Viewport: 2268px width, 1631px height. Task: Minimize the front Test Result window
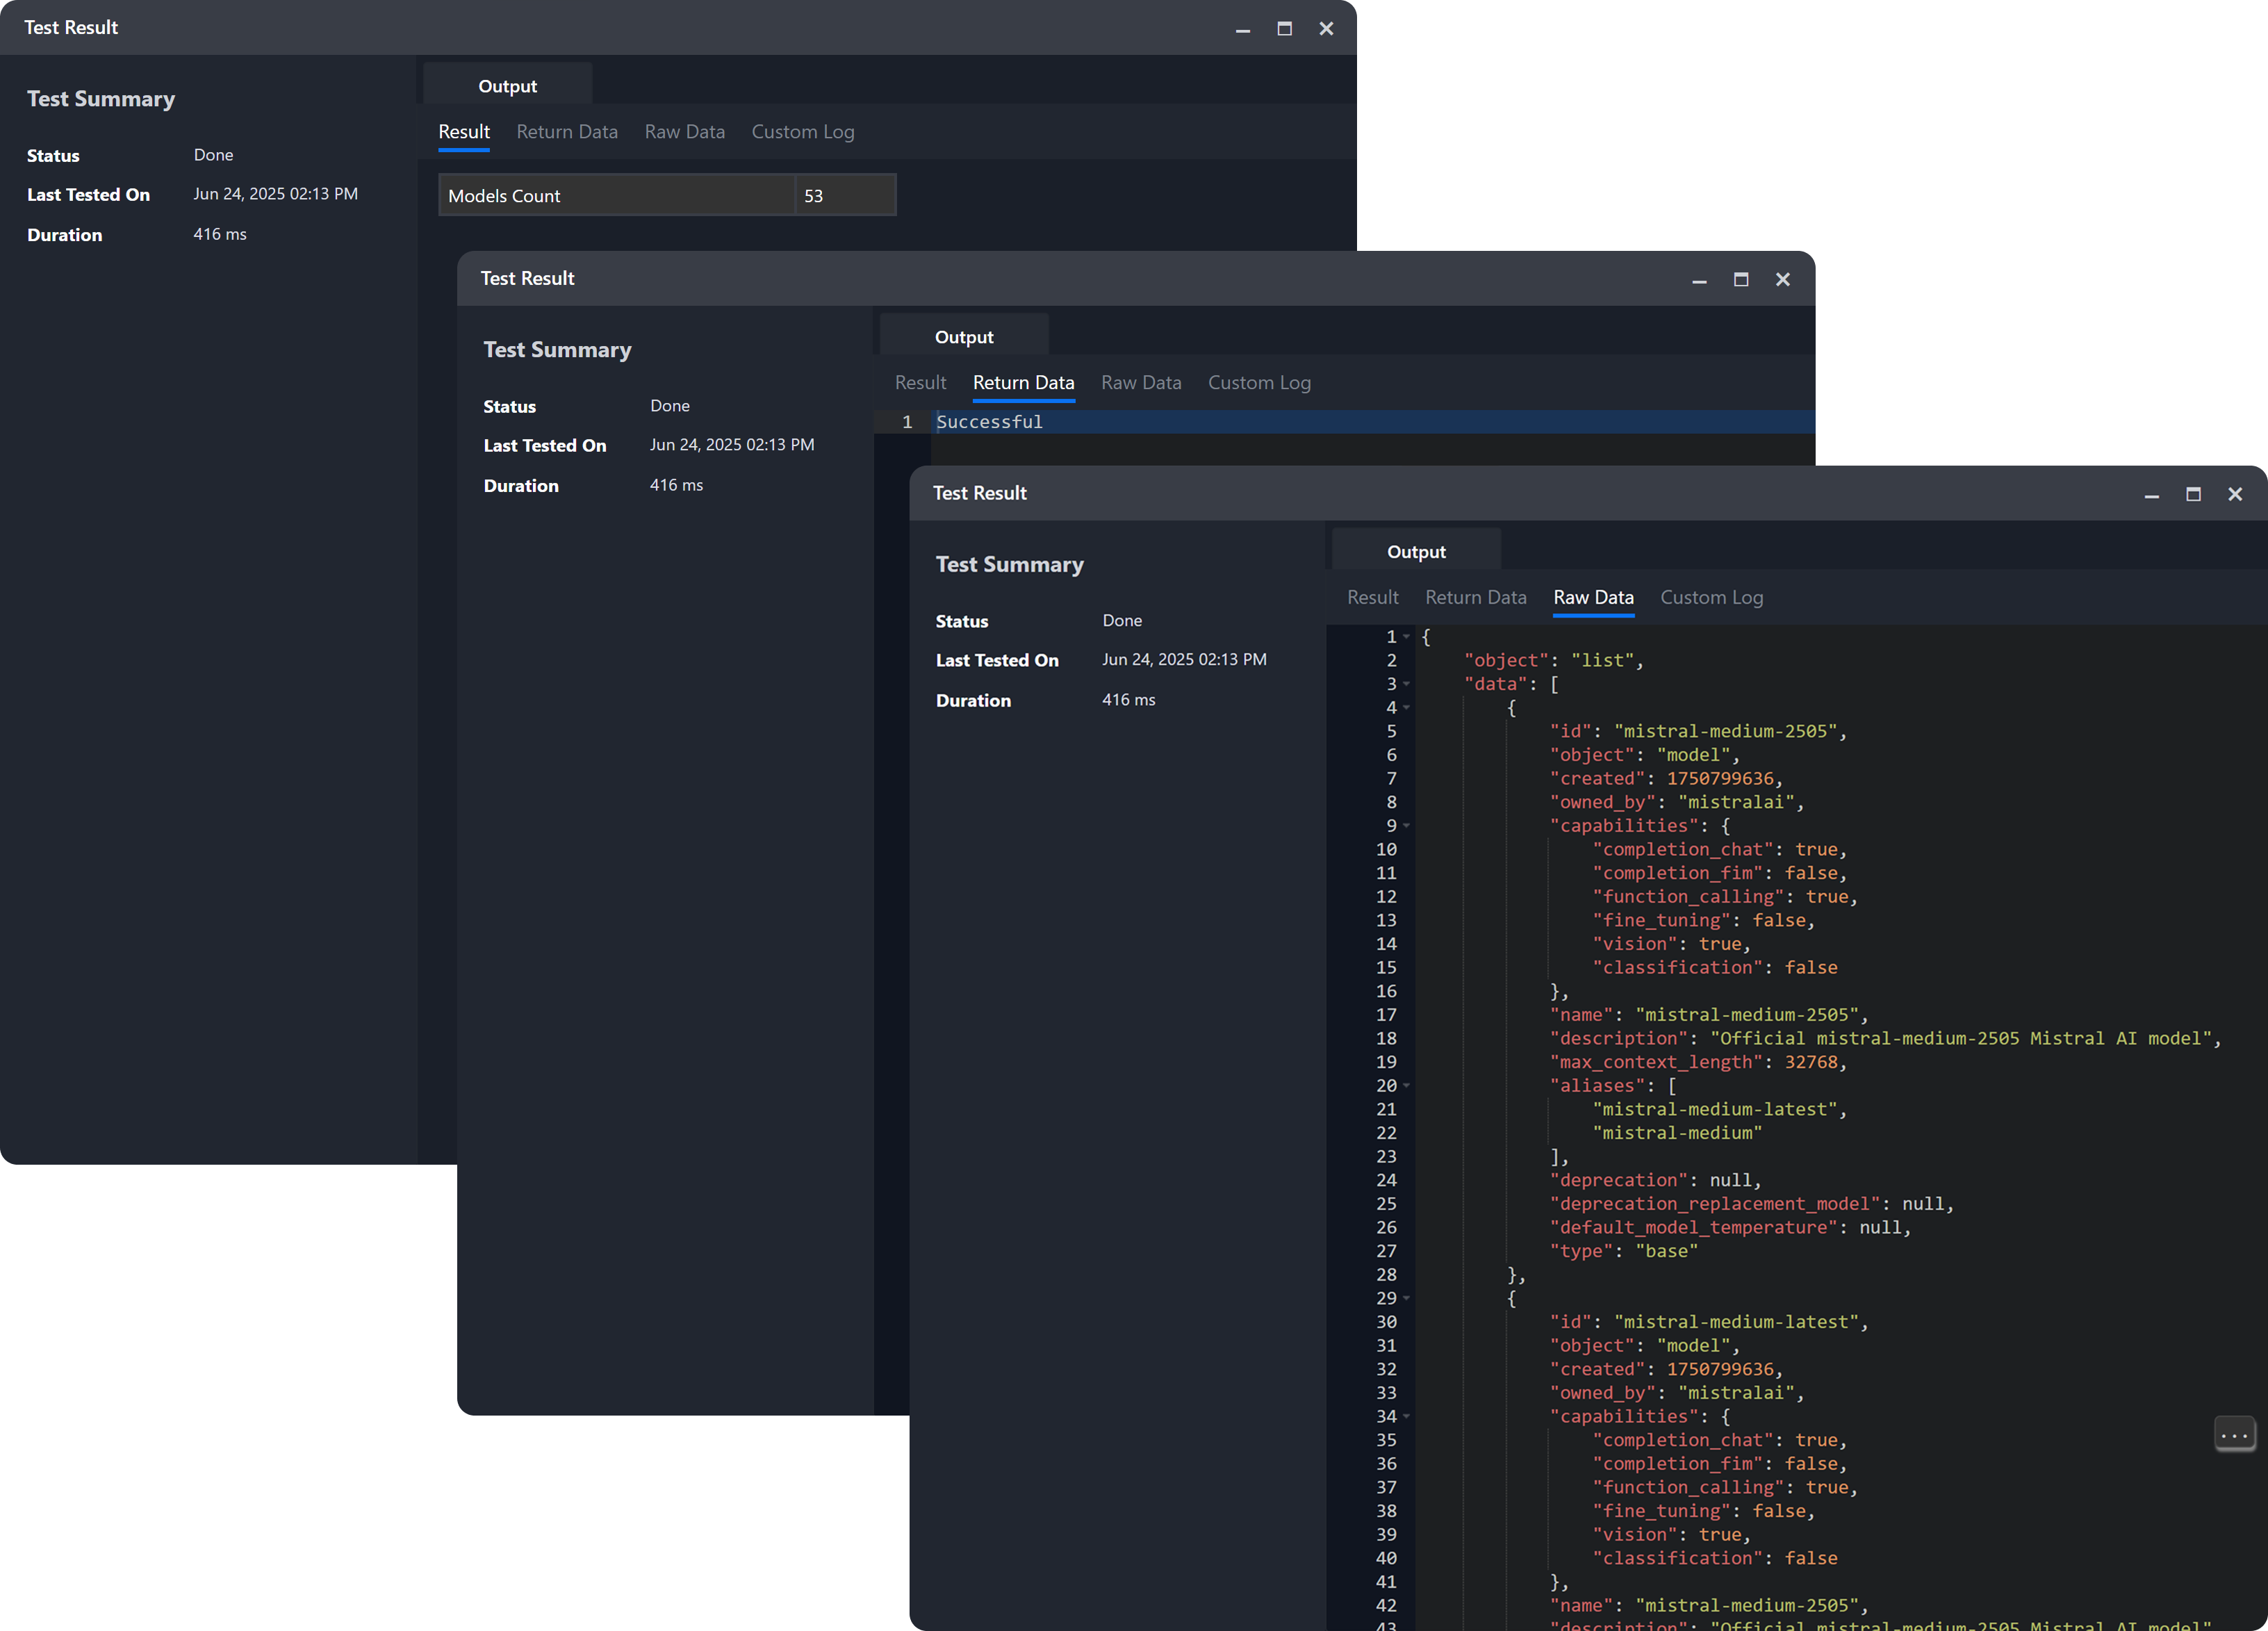[x=2151, y=494]
